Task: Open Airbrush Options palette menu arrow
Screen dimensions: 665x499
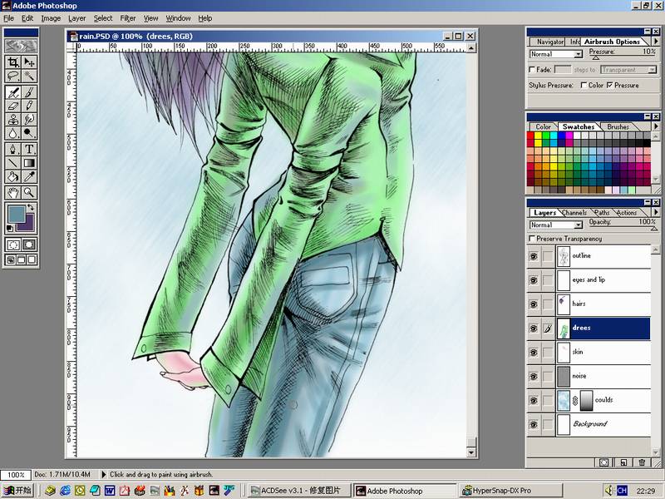Action: (656, 41)
